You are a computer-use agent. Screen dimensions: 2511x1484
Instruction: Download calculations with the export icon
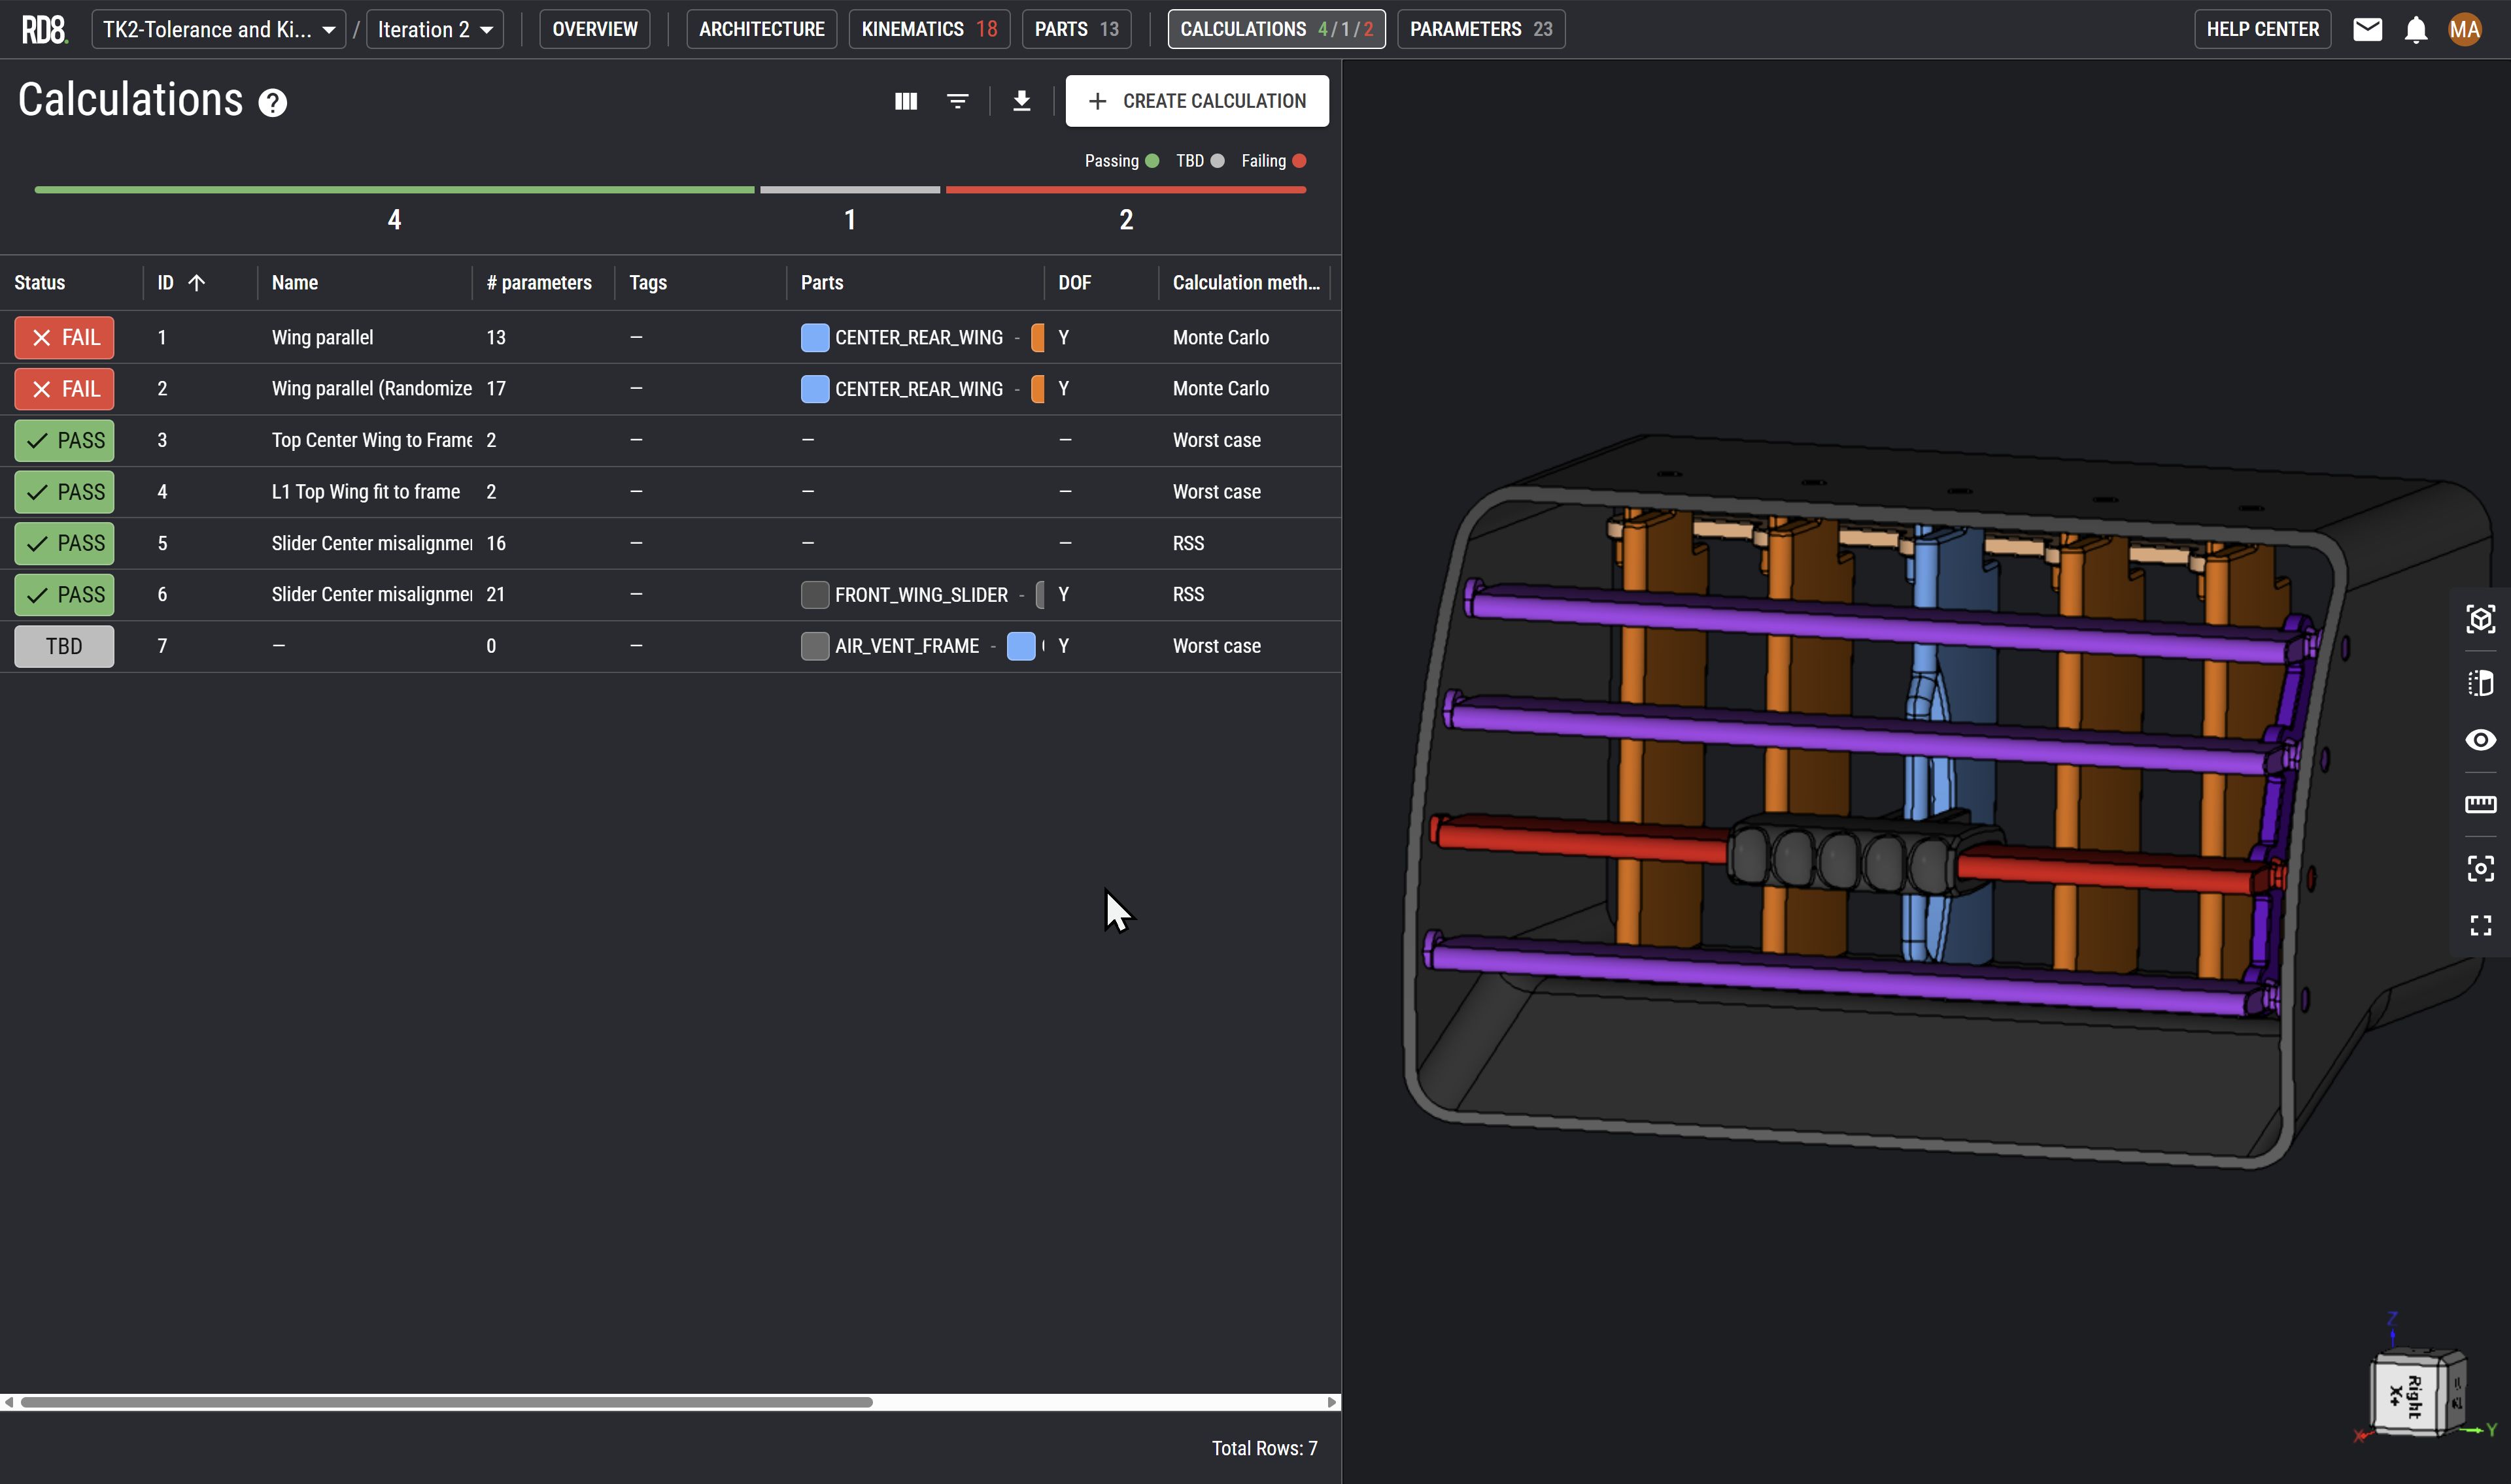pos(1021,101)
